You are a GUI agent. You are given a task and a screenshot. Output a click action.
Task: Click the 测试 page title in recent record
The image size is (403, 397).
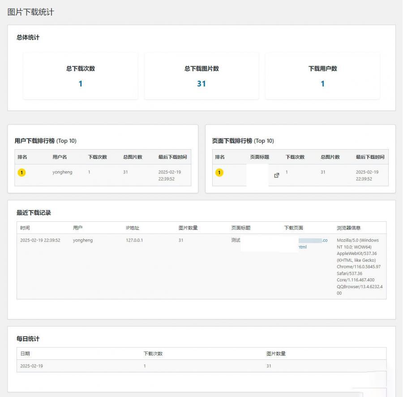[x=236, y=240]
